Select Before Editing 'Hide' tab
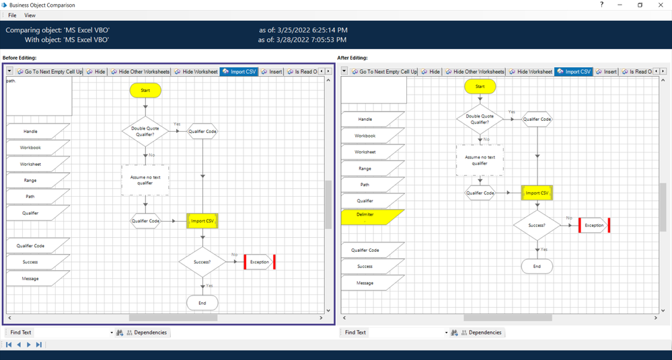672x360 pixels. [x=96, y=71]
